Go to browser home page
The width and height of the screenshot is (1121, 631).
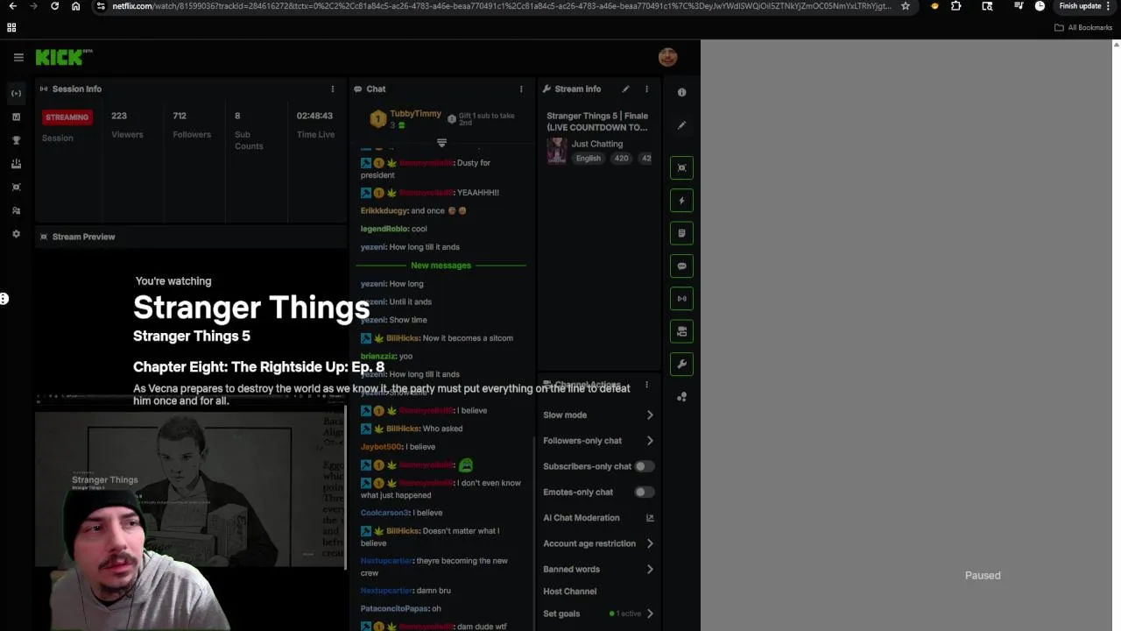(x=75, y=6)
